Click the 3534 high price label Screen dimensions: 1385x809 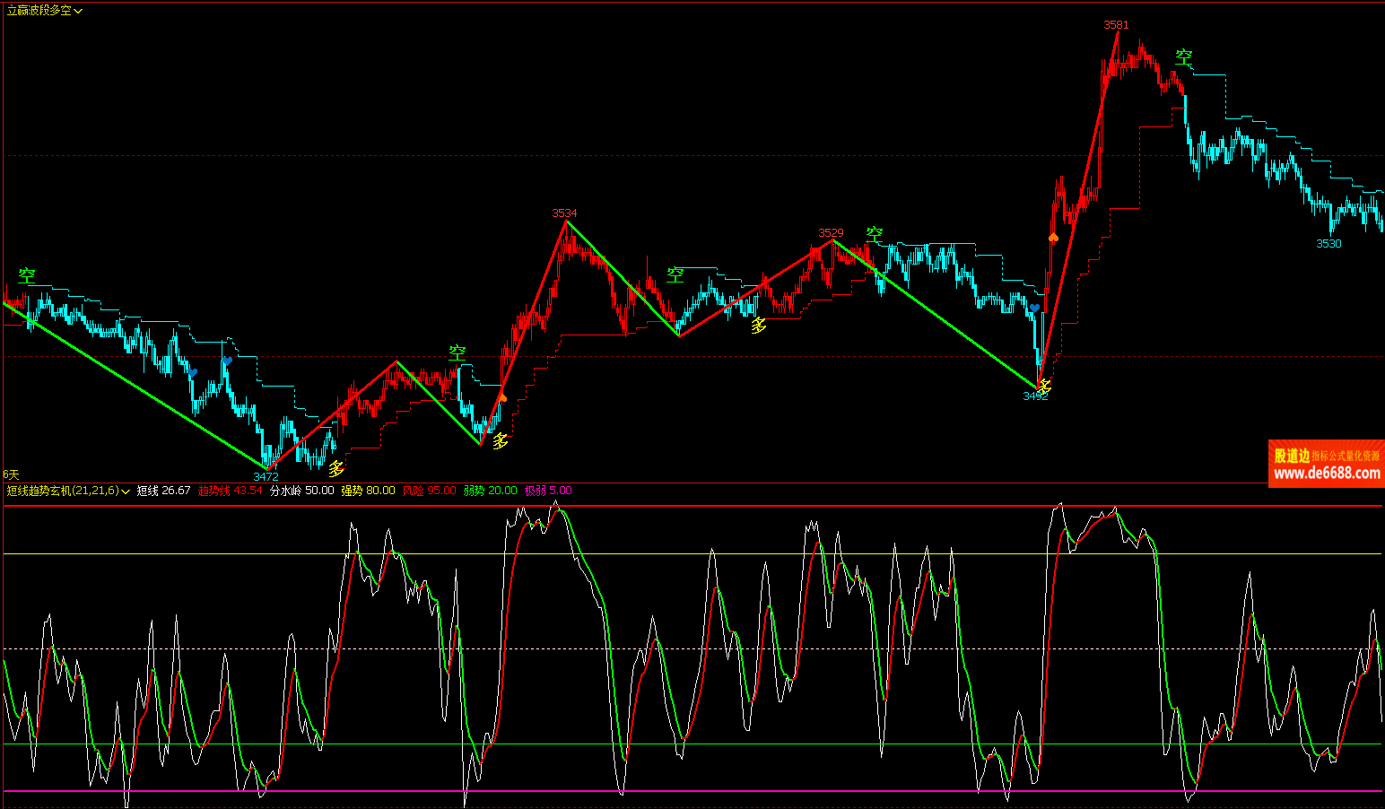pyautogui.click(x=564, y=213)
